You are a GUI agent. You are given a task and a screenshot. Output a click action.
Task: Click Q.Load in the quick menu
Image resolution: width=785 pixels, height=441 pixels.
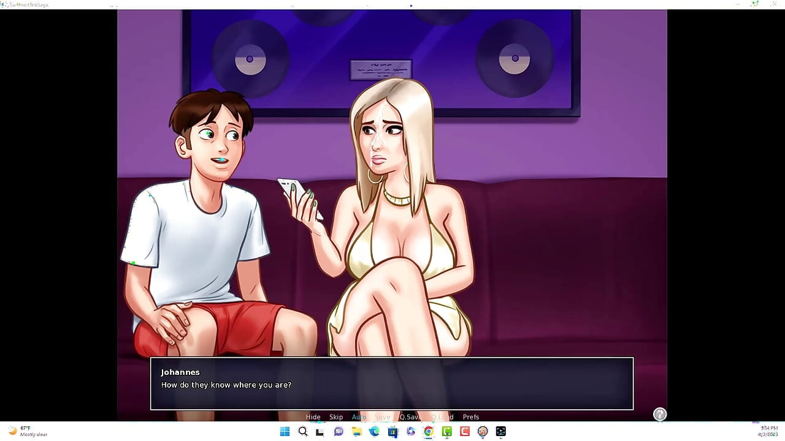point(442,417)
